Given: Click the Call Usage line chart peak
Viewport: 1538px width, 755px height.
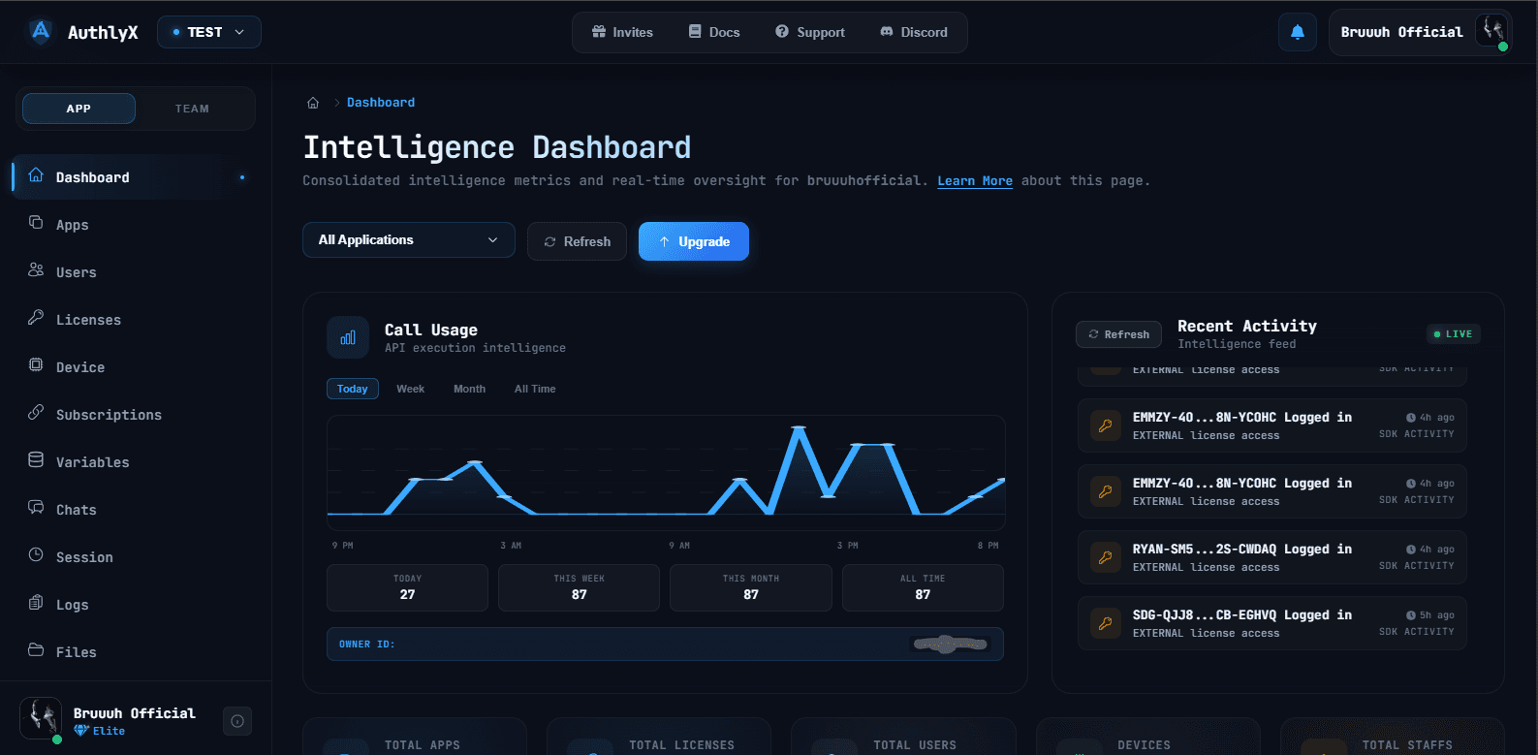Looking at the screenshot, I should click(x=799, y=427).
